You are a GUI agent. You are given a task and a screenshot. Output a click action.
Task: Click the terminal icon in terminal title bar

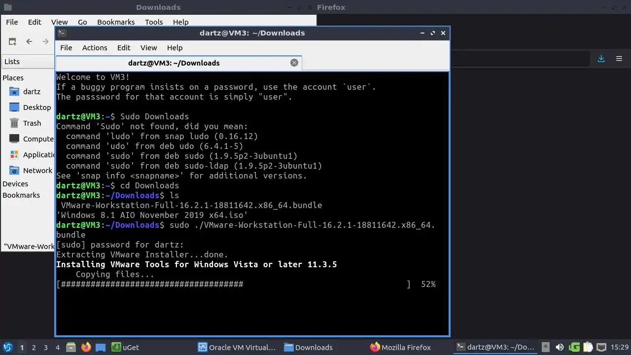pos(62,33)
